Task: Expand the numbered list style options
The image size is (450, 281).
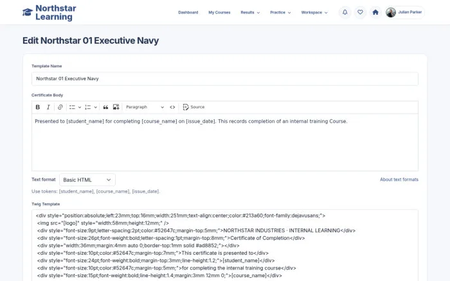Action: pos(96,107)
